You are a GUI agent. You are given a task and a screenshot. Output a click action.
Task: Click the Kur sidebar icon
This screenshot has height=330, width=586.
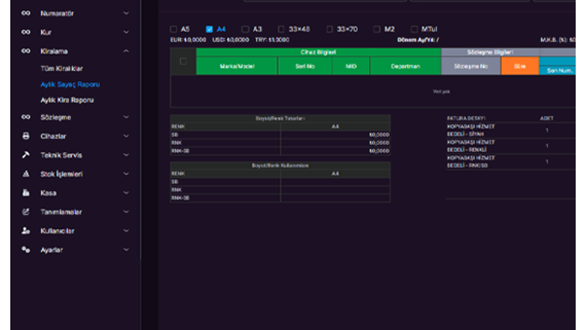point(26,32)
